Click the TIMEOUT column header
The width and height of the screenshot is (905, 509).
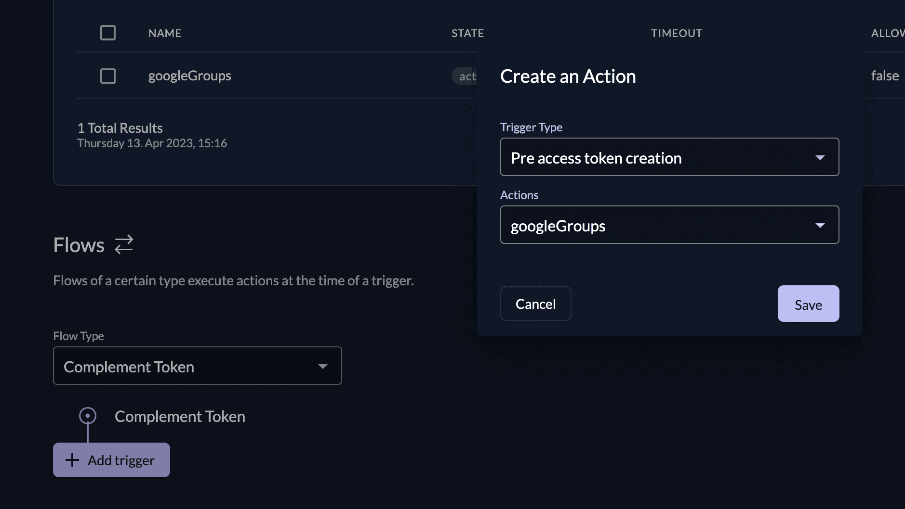click(676, 33)
